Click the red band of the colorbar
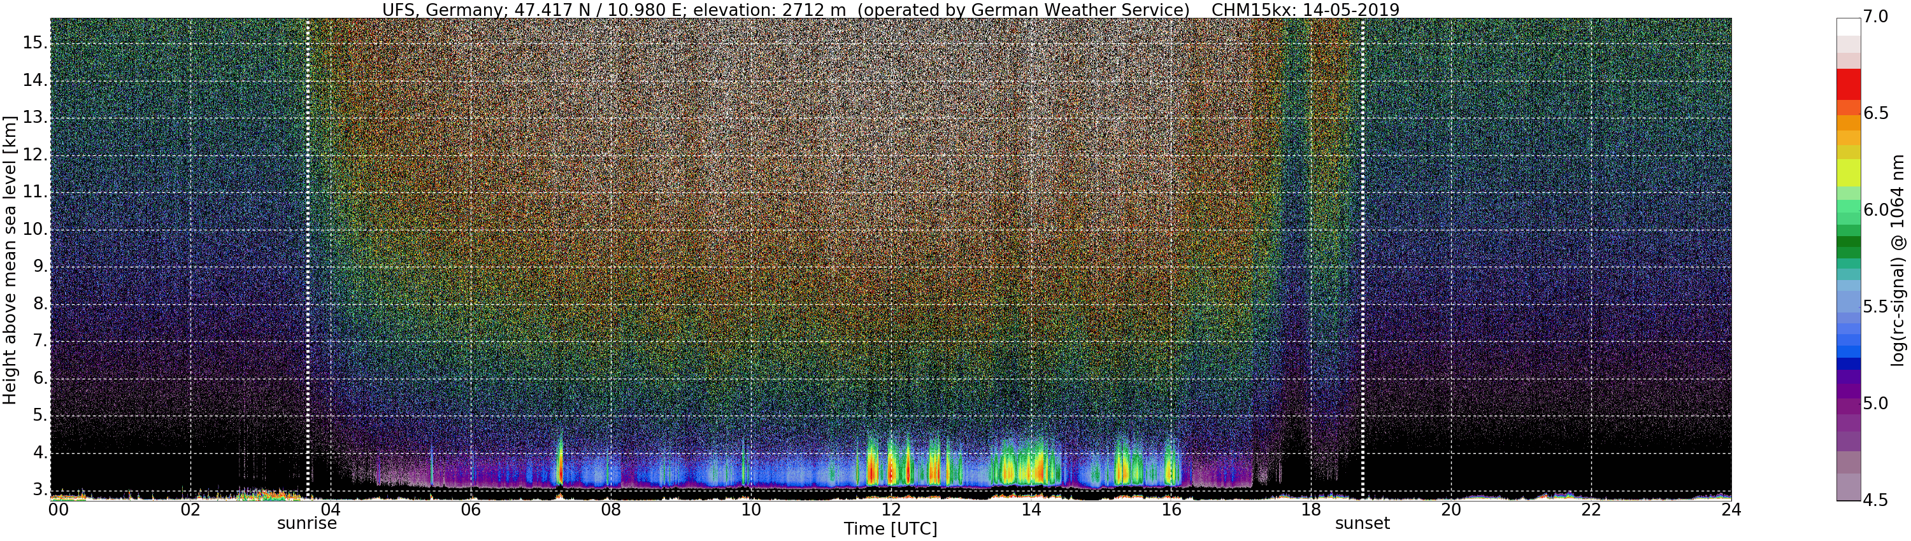Image resolution: width=1911 pixels, height=541 pixels. (x=1849, y=84)
